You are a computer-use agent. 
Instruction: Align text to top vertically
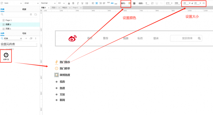[108, 2]
